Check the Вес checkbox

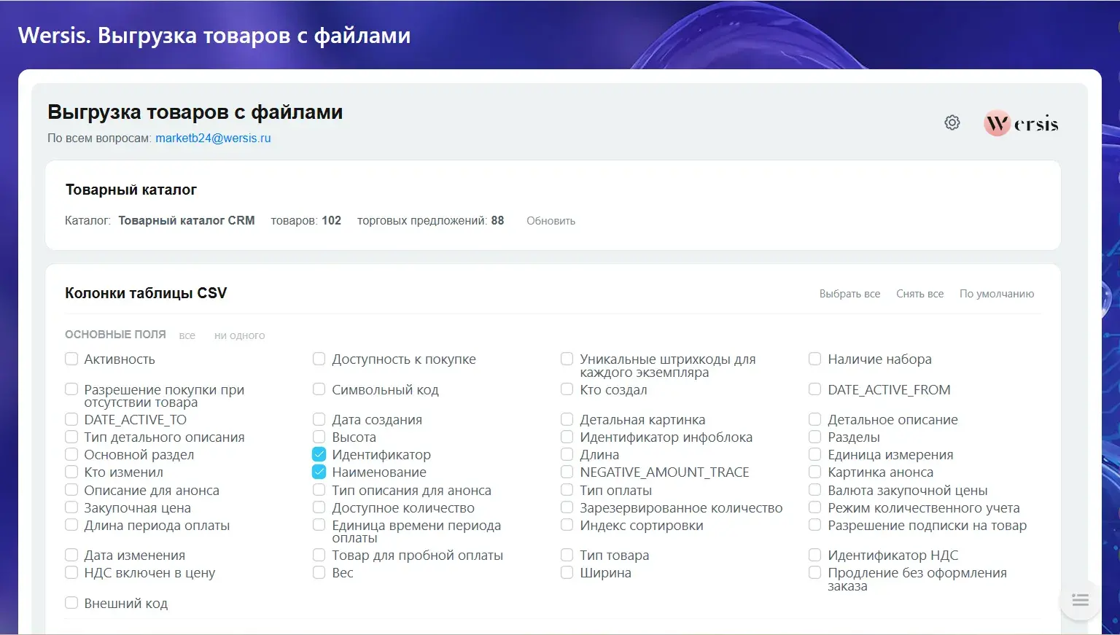click(319, 572)
